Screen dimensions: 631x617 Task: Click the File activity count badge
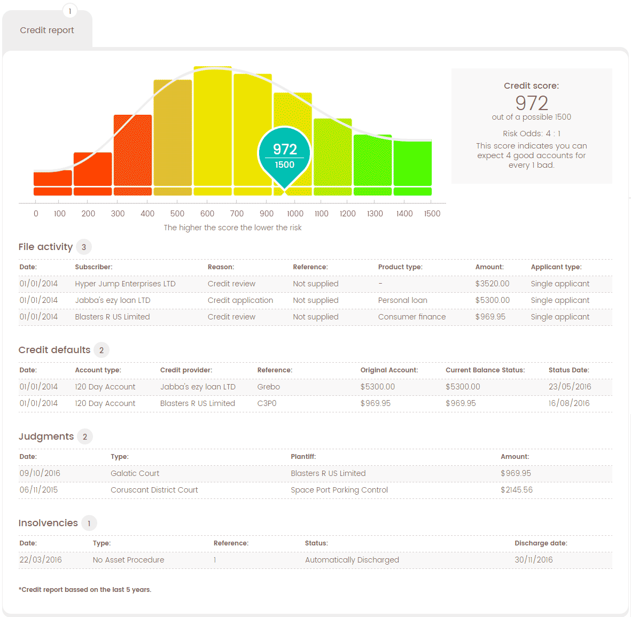(84, 247)
